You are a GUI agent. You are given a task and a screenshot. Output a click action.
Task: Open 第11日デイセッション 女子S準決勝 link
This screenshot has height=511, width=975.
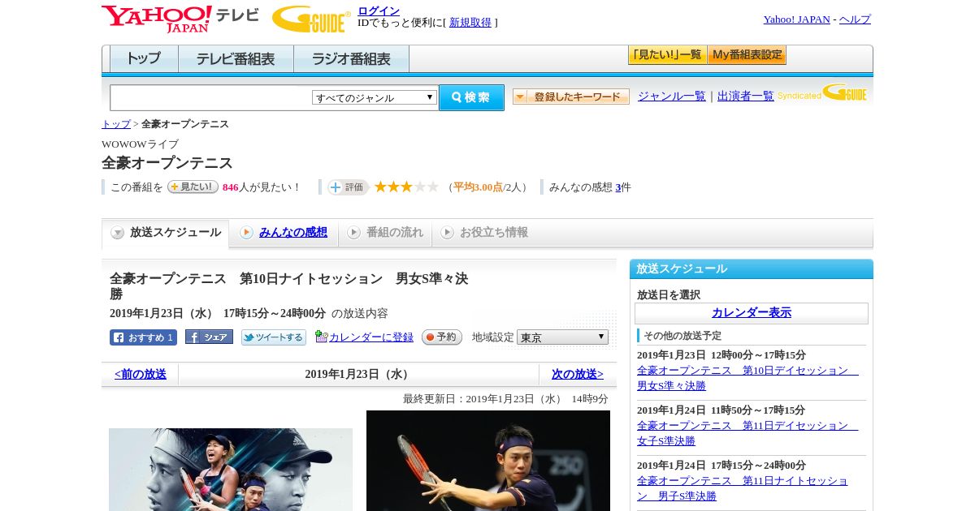pos(747,433)
